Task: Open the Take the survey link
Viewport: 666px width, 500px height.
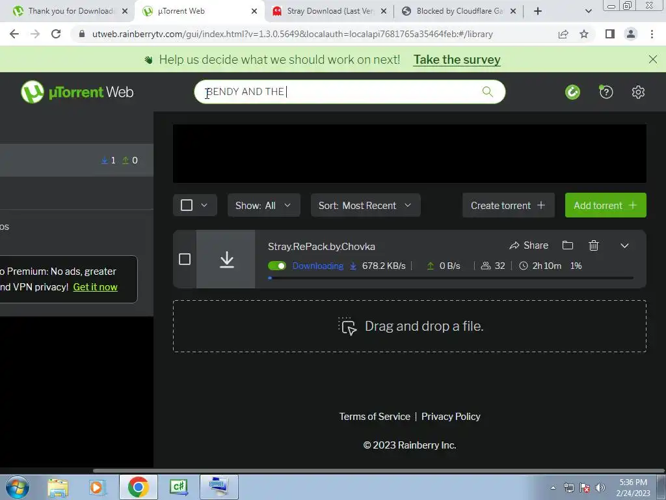Action: click(x=457, y=59)
